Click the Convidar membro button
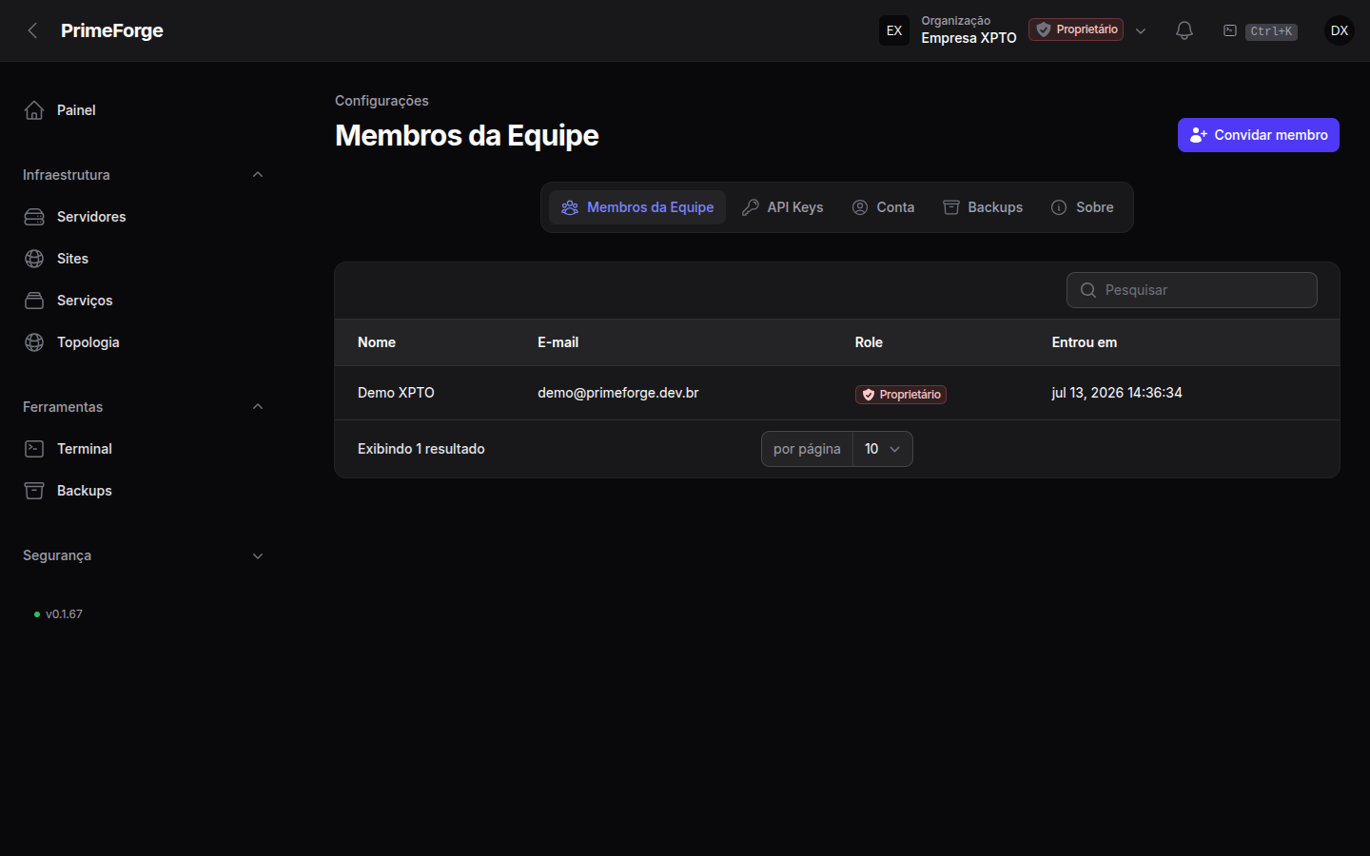Viewport: 1370px width, 856px height. [1259, 135]
